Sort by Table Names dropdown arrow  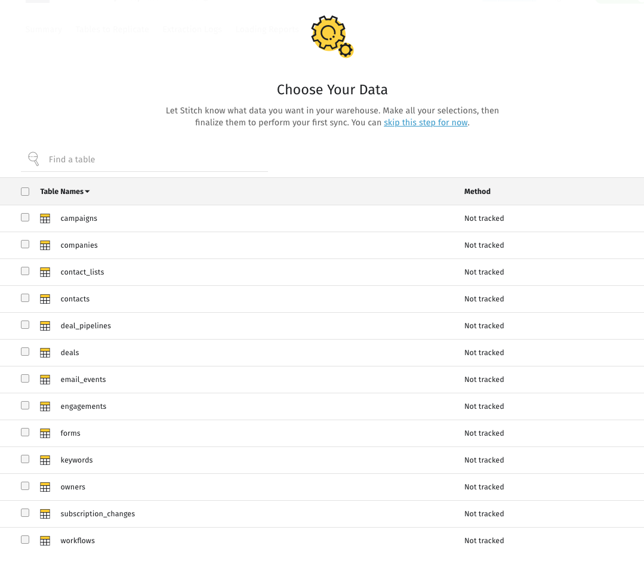[x=87, y=192]
